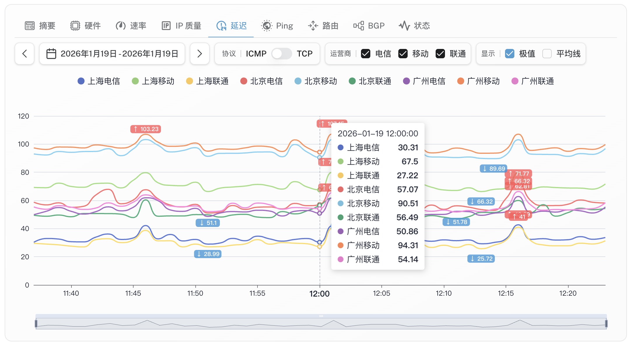The height and width of the screenshot is (349, 631).
Task: Switch to the 延迟 latency tab
Action: pos(231,26)
